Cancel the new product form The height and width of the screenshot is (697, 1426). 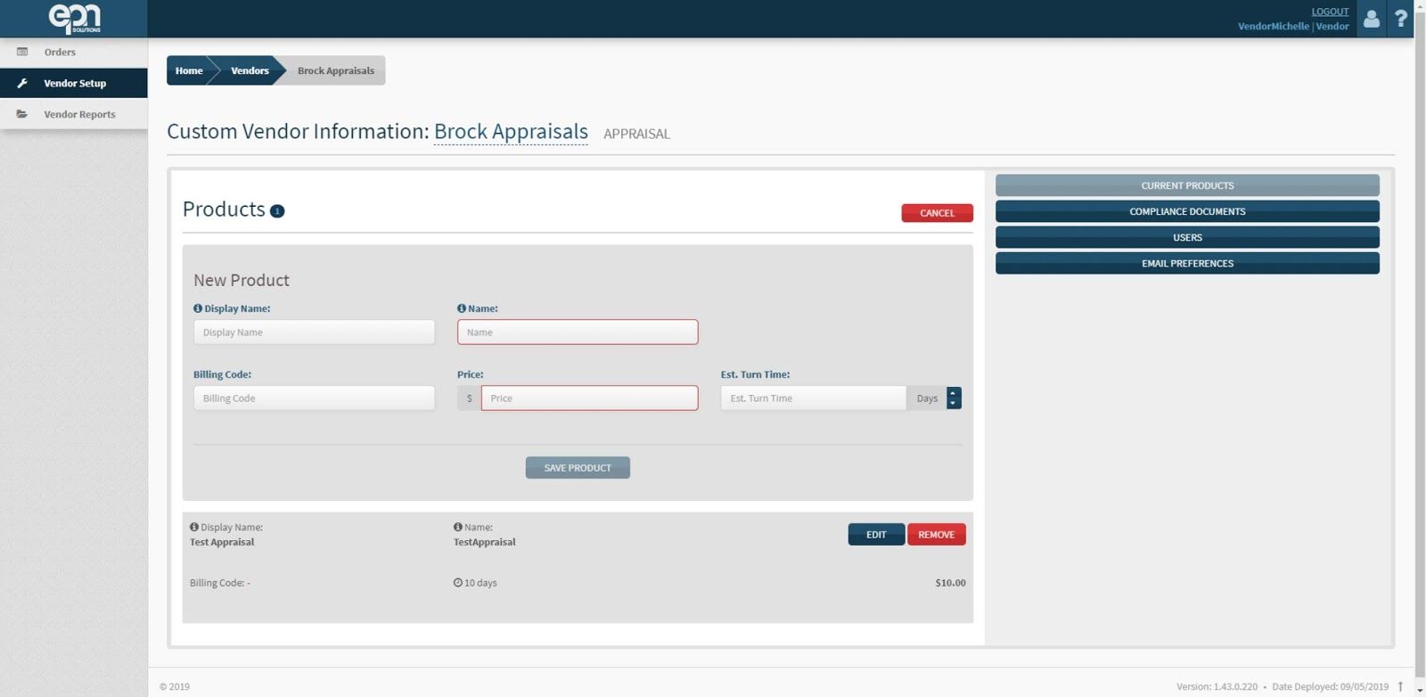(937, 213)
